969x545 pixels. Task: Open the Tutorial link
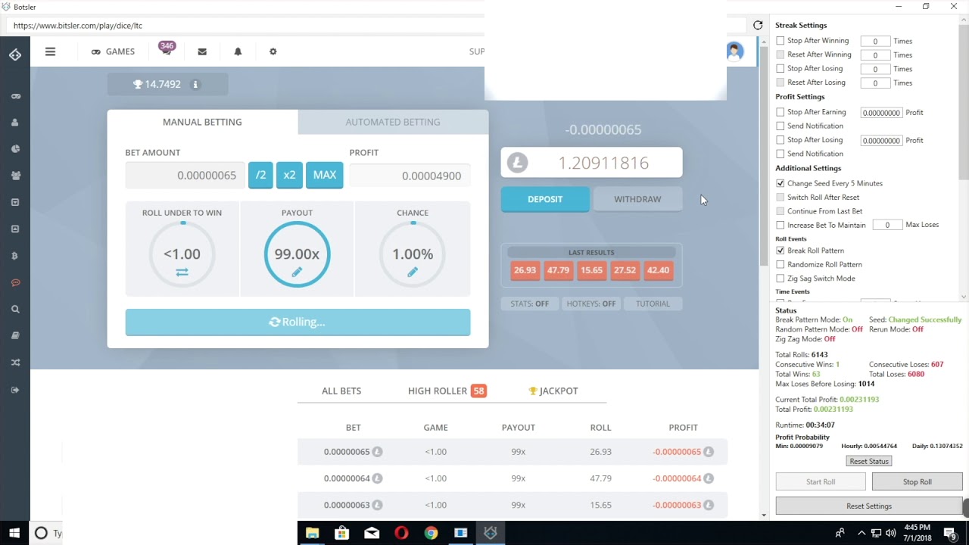653,304
